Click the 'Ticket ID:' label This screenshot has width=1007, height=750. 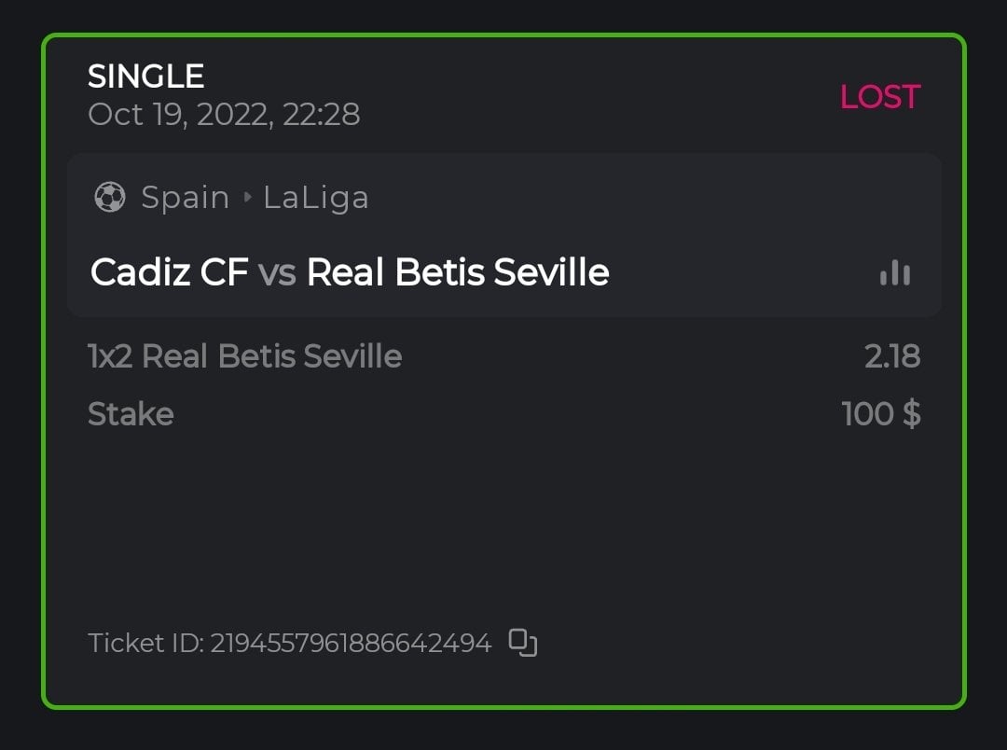(145, 643)
